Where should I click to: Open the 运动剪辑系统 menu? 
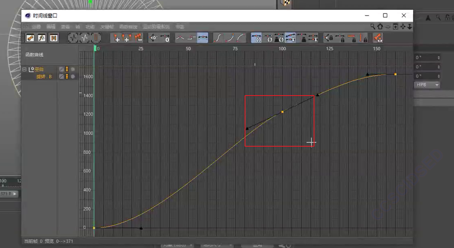[156, 27]
